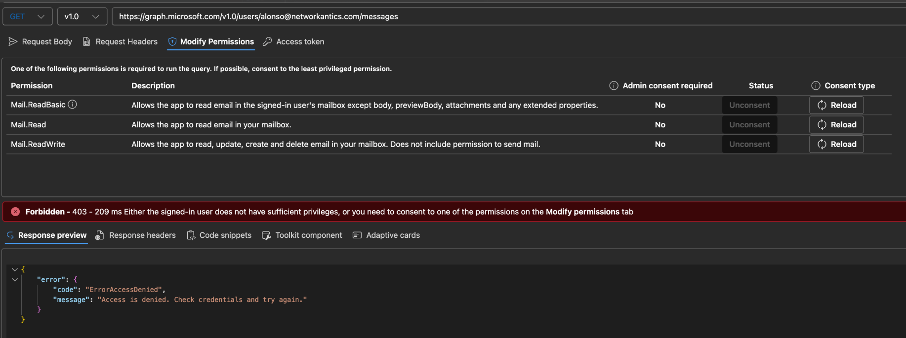Expand the v1.0 API version dropdown
Image resolution: width=906 pixels, height=338 pixels.
82,17
